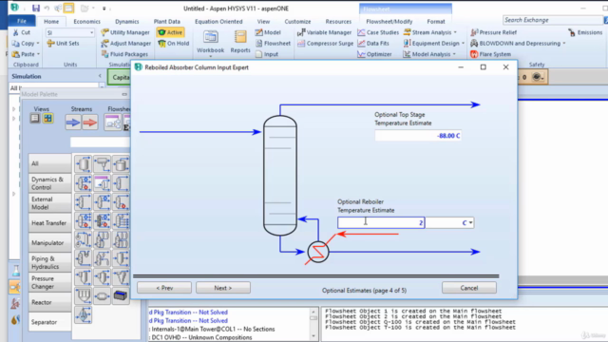The width and height of the screenshot is (608, 342).
Task: Go to next page of Input Expert
Action: (x=223, y=288)
